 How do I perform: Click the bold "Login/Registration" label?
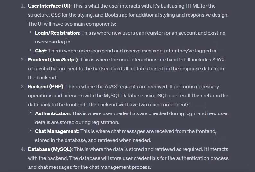coord(57,33)
